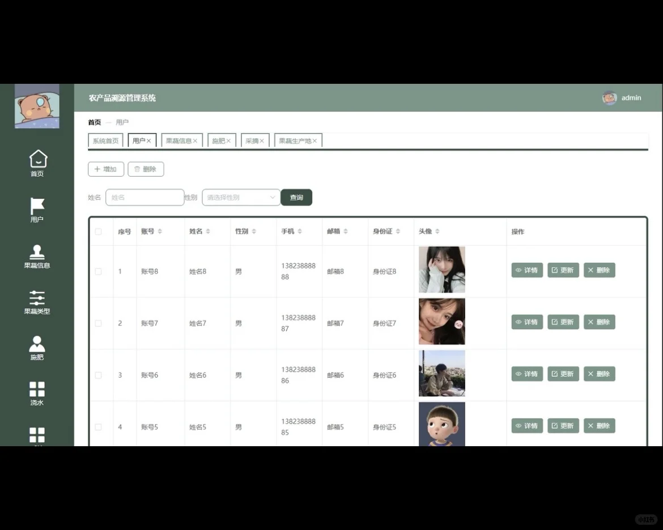Open cartoon avatar thumbnail in 账号5 row
The width and height of the screenshot is (663, 530).
point(442,424)
